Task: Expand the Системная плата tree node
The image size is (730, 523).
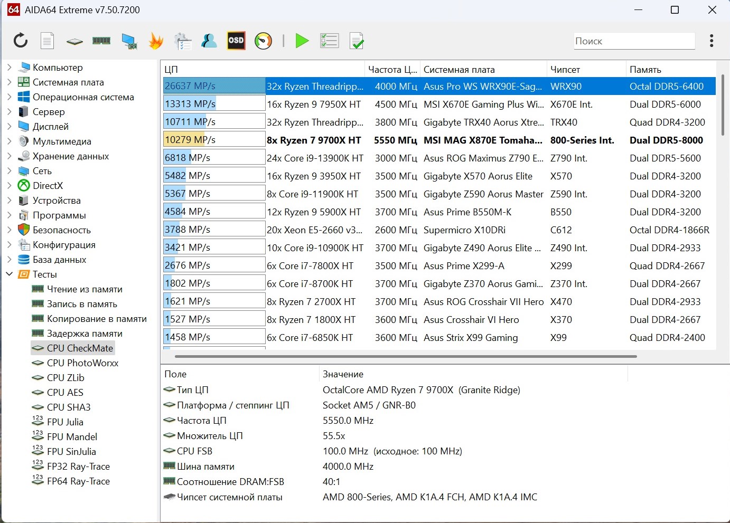Action: [x=10, y=82]
